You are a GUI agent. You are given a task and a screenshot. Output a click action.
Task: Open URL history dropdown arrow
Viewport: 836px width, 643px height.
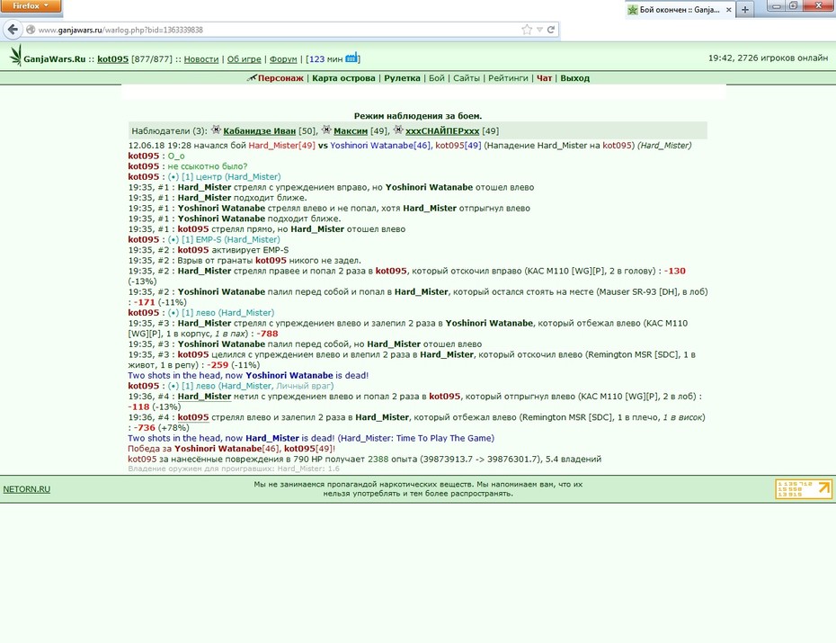(x=539, y=30)
